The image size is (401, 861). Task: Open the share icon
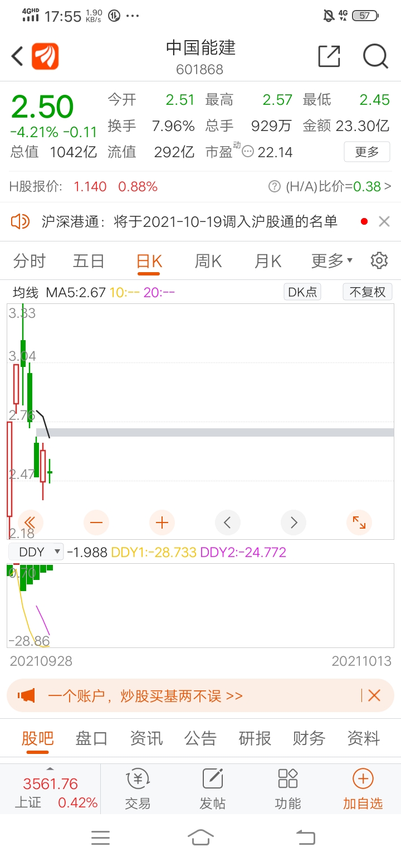[x=329, y=56]
